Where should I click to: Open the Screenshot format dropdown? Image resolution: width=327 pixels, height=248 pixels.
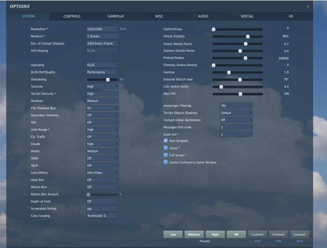pos(102,208)
